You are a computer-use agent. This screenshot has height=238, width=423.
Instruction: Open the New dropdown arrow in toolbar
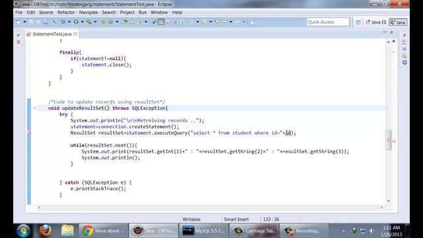tap(24, 22)
